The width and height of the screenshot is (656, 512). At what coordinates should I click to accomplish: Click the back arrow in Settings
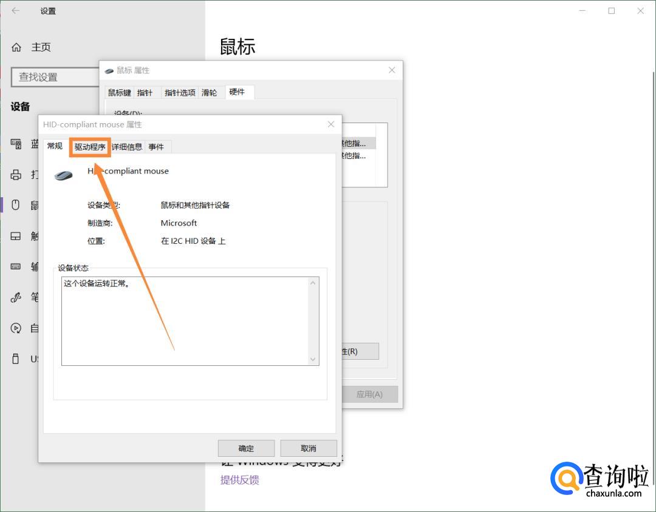click(x=16, y=11)
